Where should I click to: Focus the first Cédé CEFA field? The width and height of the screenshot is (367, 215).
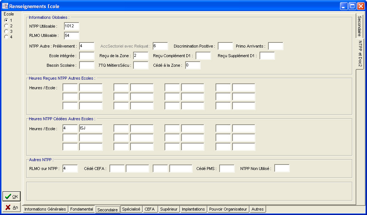click(x=117, y=169)
